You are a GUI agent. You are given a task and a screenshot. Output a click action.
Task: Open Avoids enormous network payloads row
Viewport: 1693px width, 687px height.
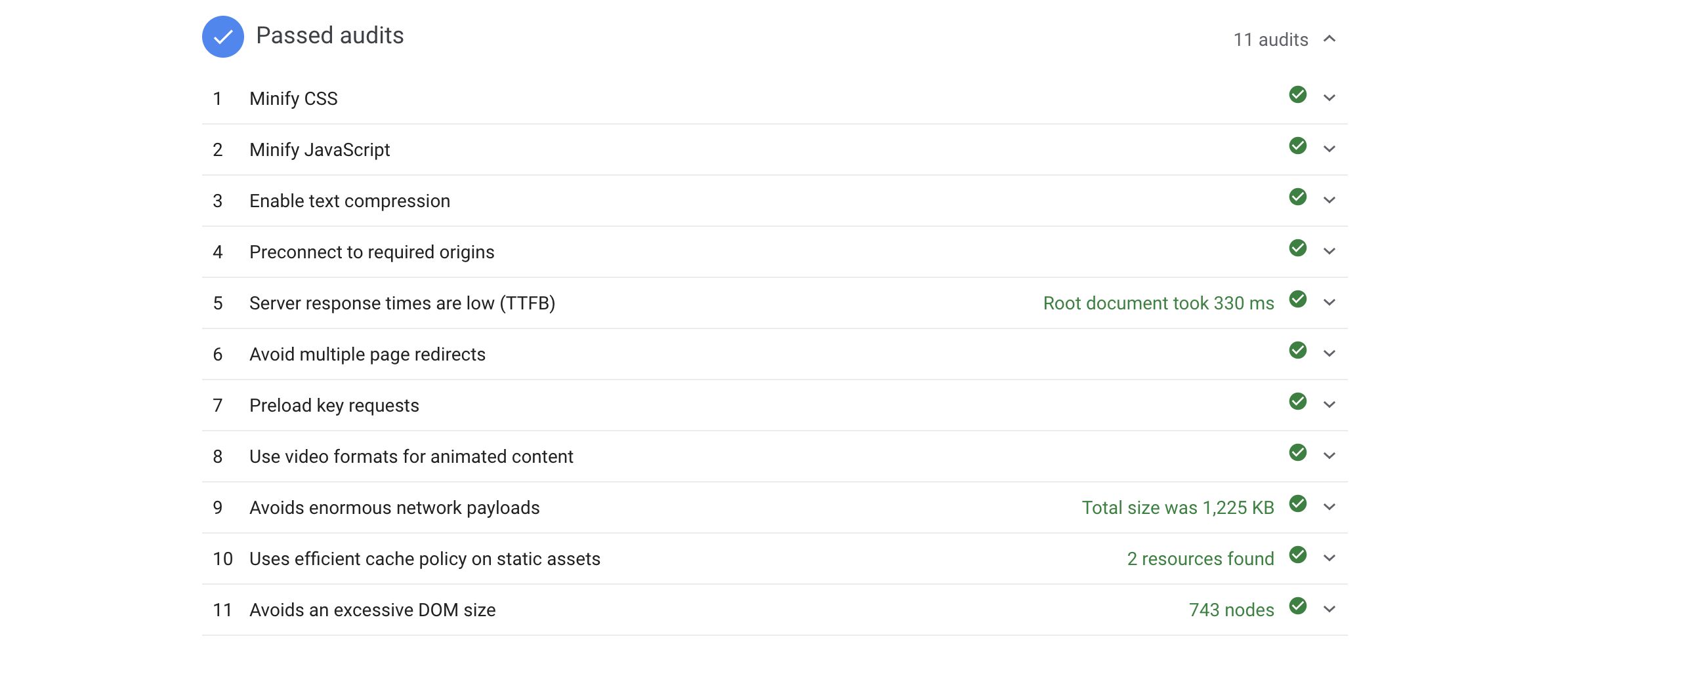pyautogui.click(x=774, y=508)
